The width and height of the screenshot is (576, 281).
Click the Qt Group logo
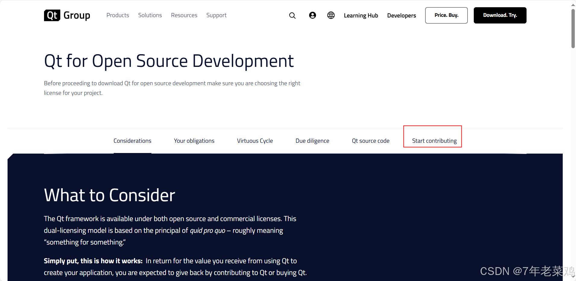click(x=67, y=15)
